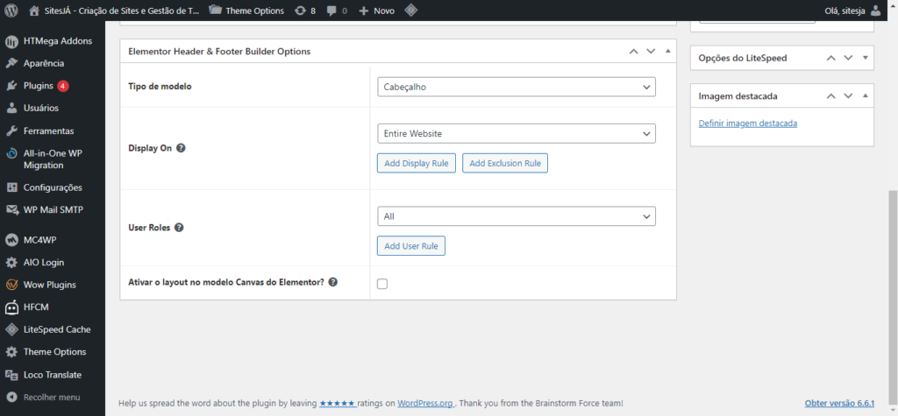Open the LiteSpeed Cache menu
The image size is (898, 416).
[x=57, y=329]
